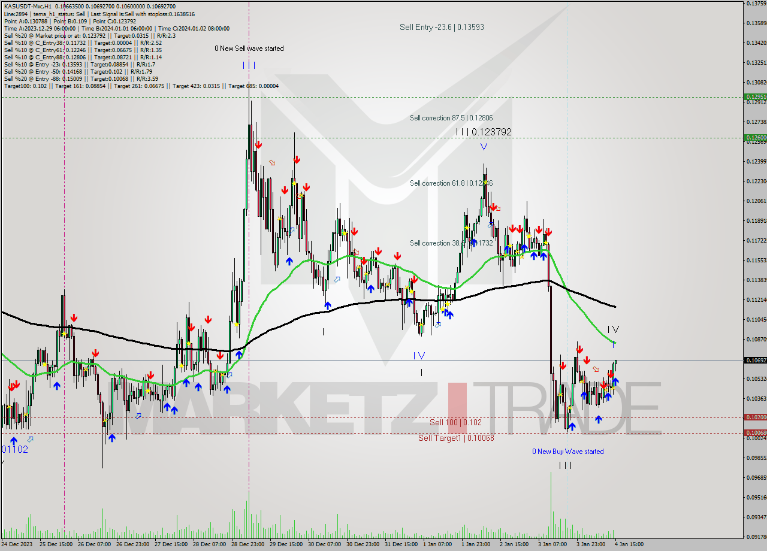Click the 'Point A:0.130788' info line
This screenshot has width=767, height=551.
pos(70,20)
